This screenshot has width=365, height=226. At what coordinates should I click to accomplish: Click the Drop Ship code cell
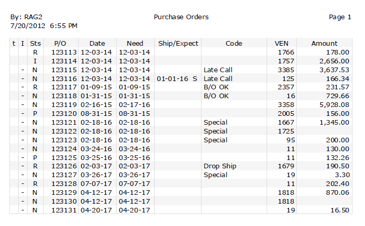point(220,166)
